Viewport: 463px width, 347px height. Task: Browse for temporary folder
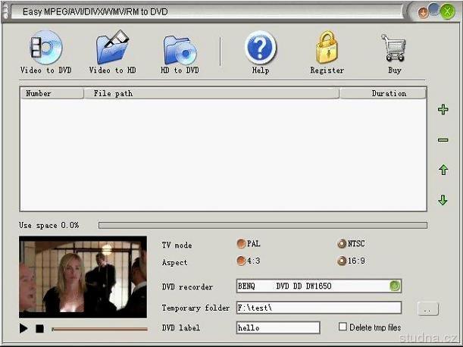[427, 309]
